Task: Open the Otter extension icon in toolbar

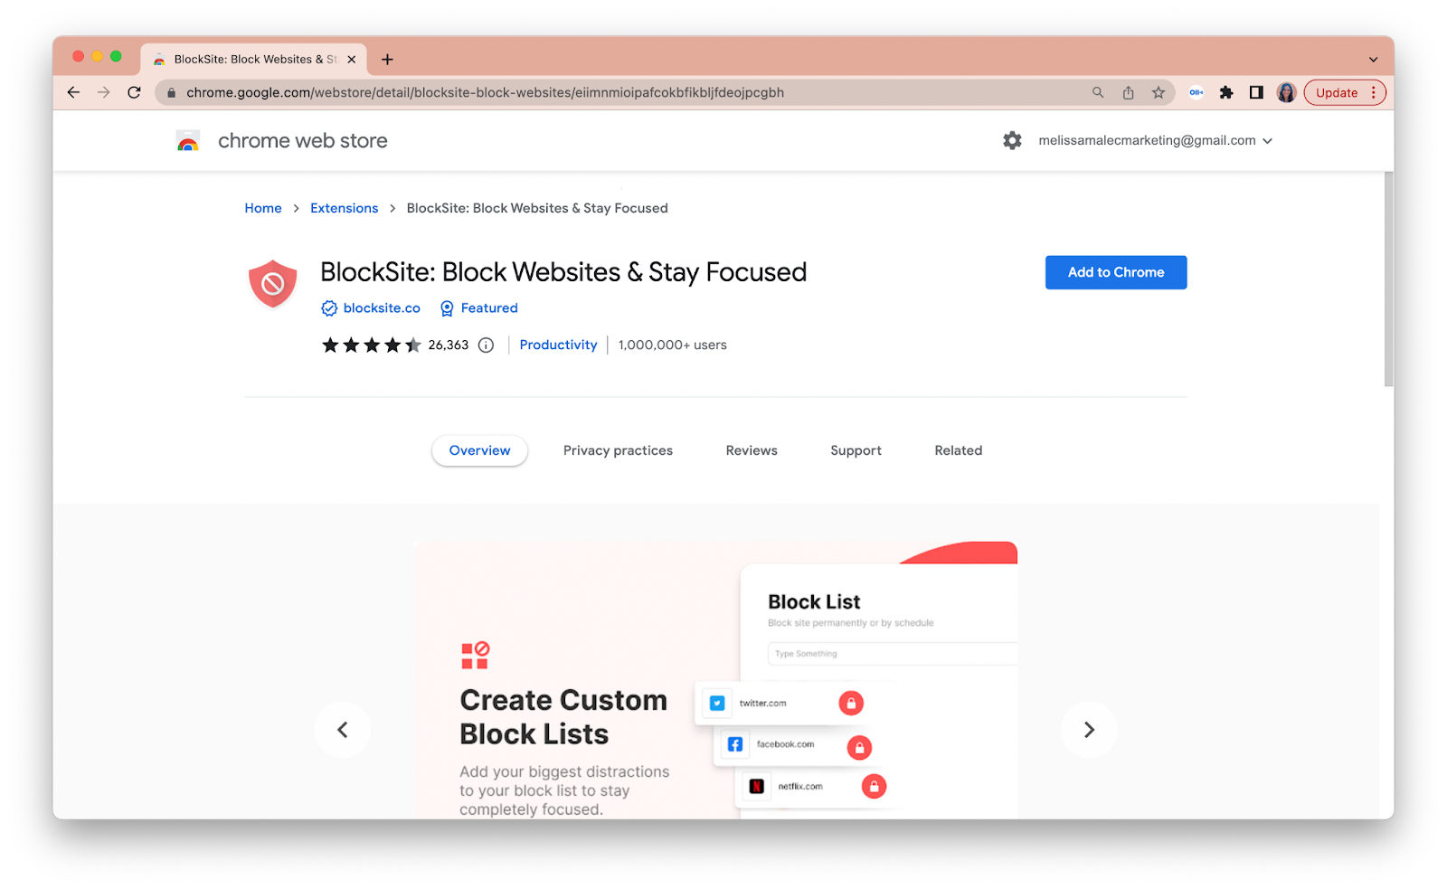Action: (x=1196, y=92)
